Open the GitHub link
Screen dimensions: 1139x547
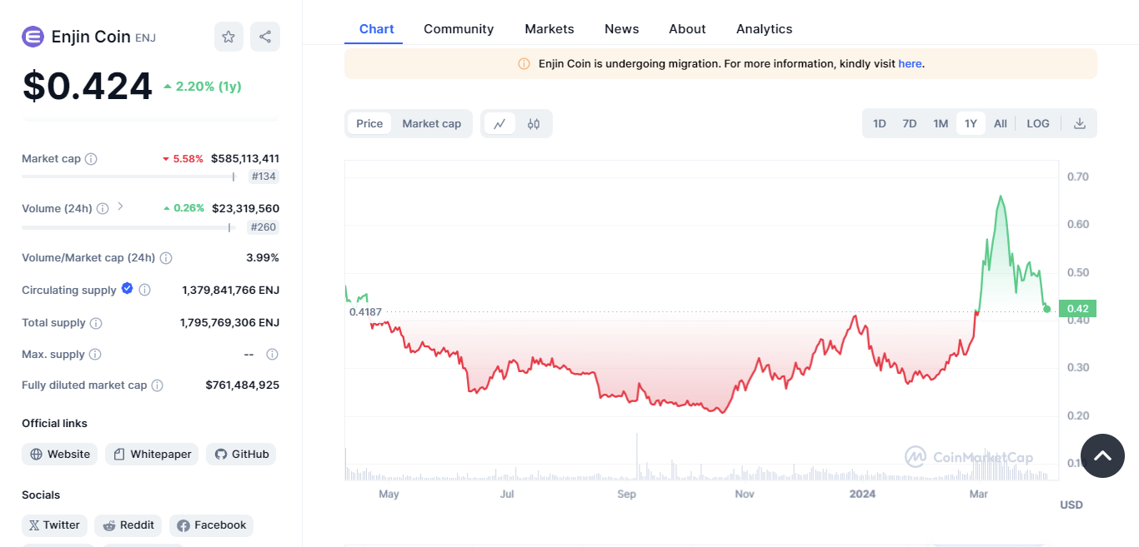point(241,455)
